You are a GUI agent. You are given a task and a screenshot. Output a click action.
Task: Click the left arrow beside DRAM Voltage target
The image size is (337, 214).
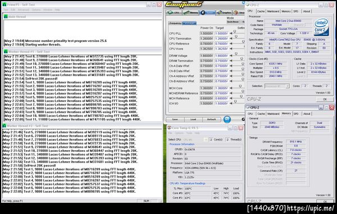tap(231, 56)
